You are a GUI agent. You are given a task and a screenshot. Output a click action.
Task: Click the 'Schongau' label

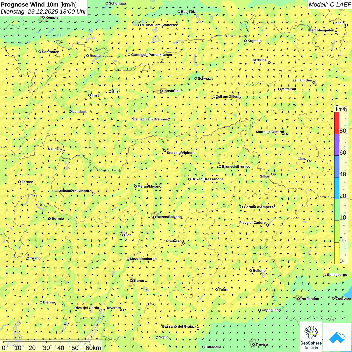click(x=117, y=3)
